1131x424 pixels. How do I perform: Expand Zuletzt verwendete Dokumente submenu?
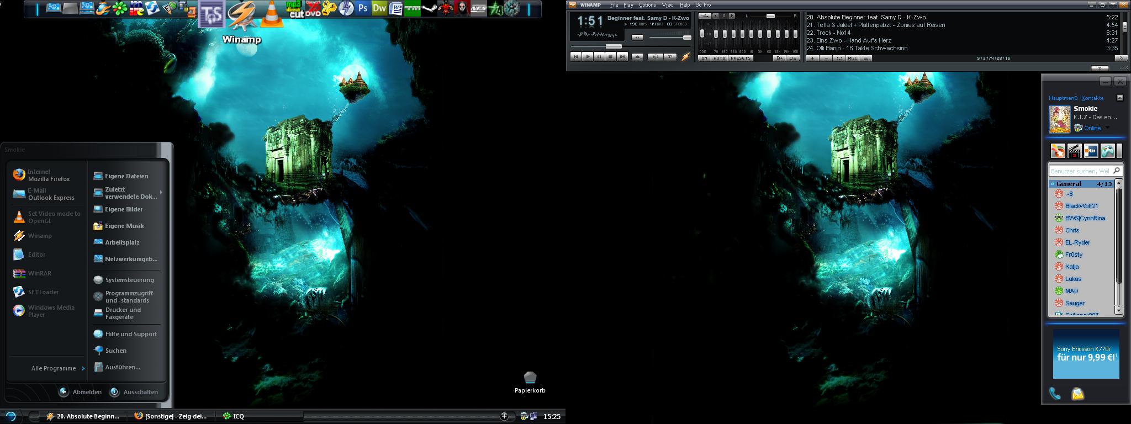(128, 193)
